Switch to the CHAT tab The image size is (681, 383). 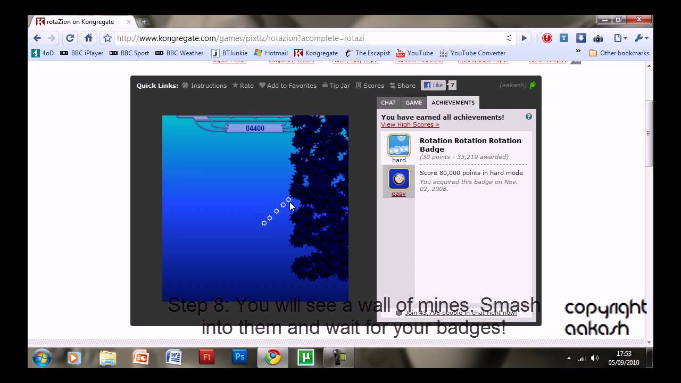388,103
